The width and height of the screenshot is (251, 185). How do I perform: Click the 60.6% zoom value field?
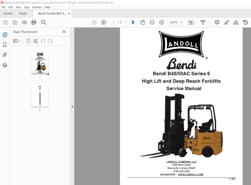click(x=174, y=22)
